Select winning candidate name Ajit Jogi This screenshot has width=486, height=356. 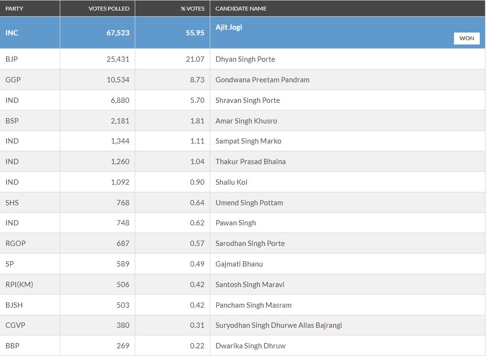click(x=229, y=27)
